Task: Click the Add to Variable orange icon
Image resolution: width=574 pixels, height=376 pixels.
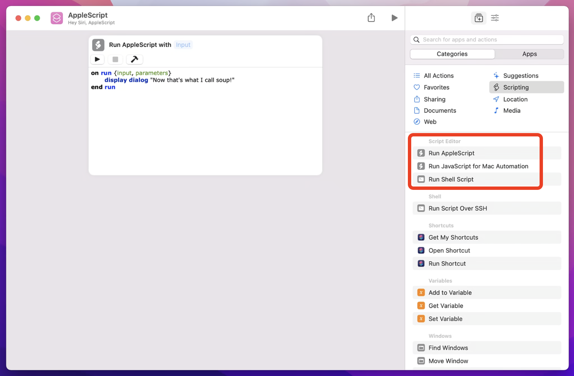Action: coord(421,293)
